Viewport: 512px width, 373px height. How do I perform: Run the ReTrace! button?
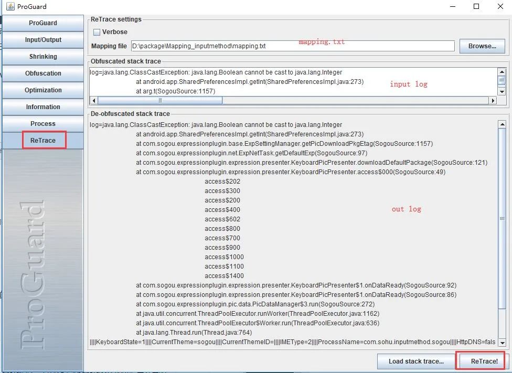tap(484, 361)
